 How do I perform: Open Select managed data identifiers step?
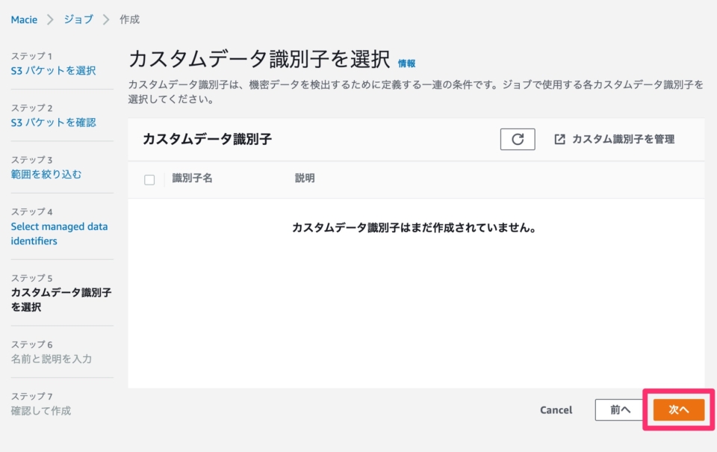(x=58, y=234)
